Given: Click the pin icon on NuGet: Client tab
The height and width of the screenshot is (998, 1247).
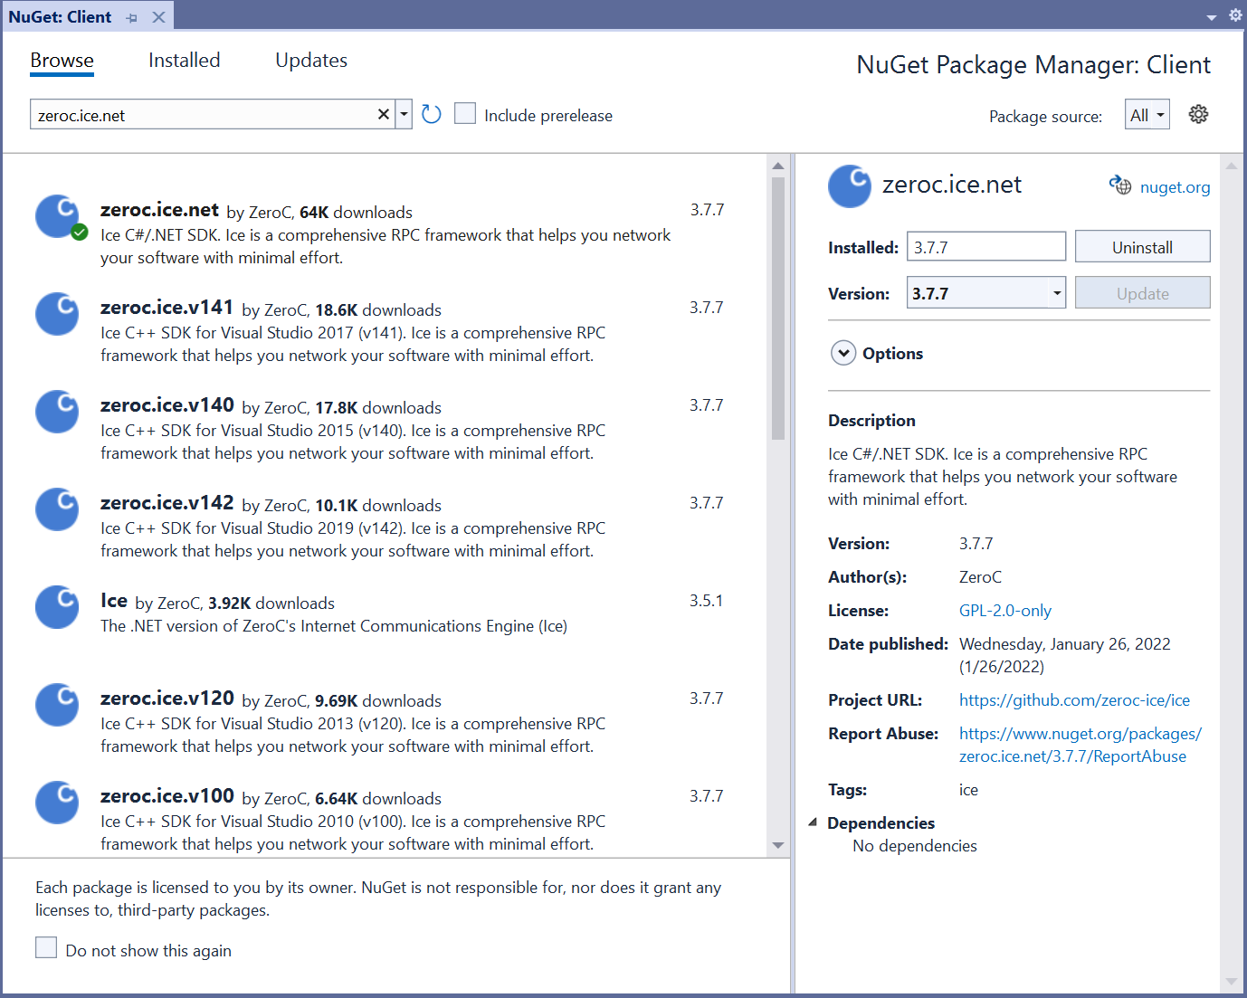Looking at the screenshot, I should pyautogui.click(x=132, y=18).
